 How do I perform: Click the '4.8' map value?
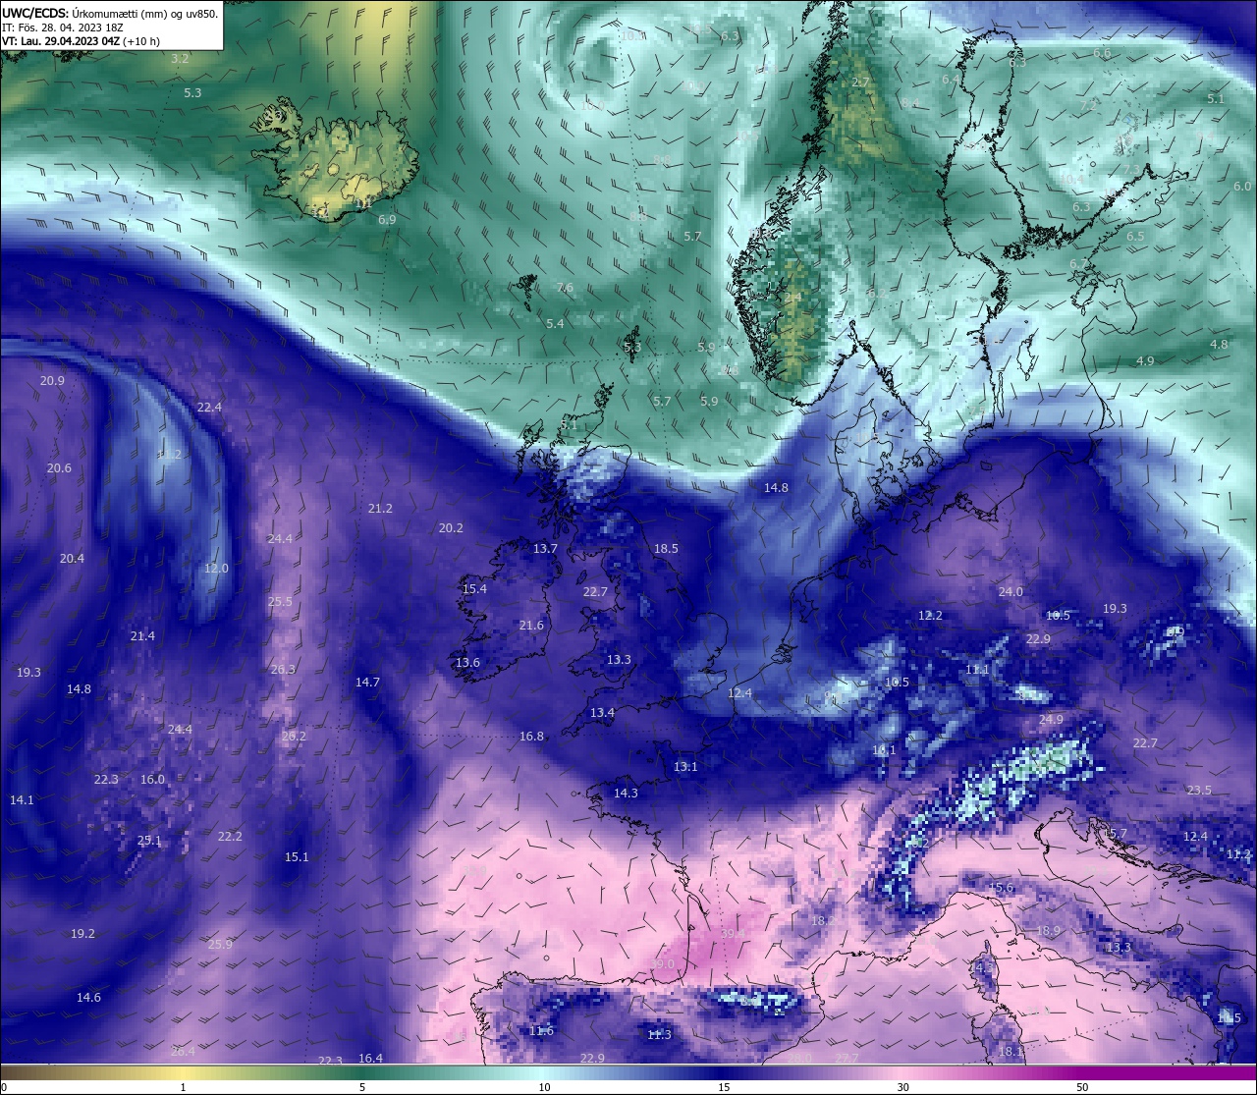(1219, 345)
